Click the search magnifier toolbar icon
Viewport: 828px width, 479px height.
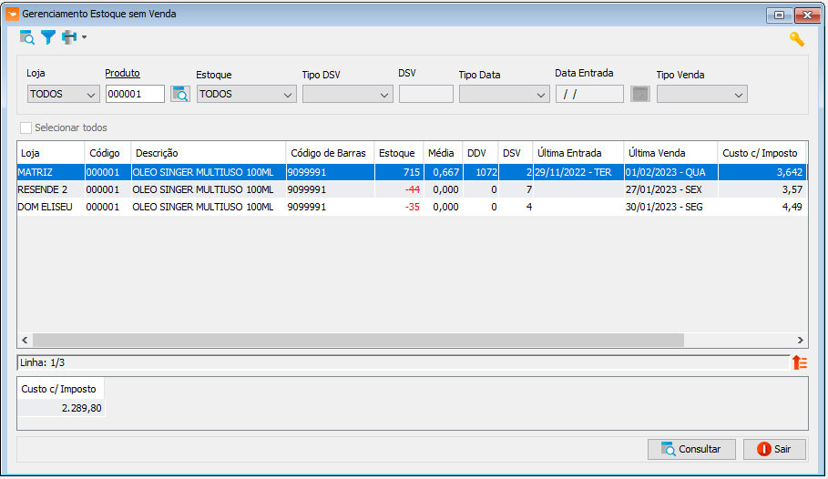27,37
